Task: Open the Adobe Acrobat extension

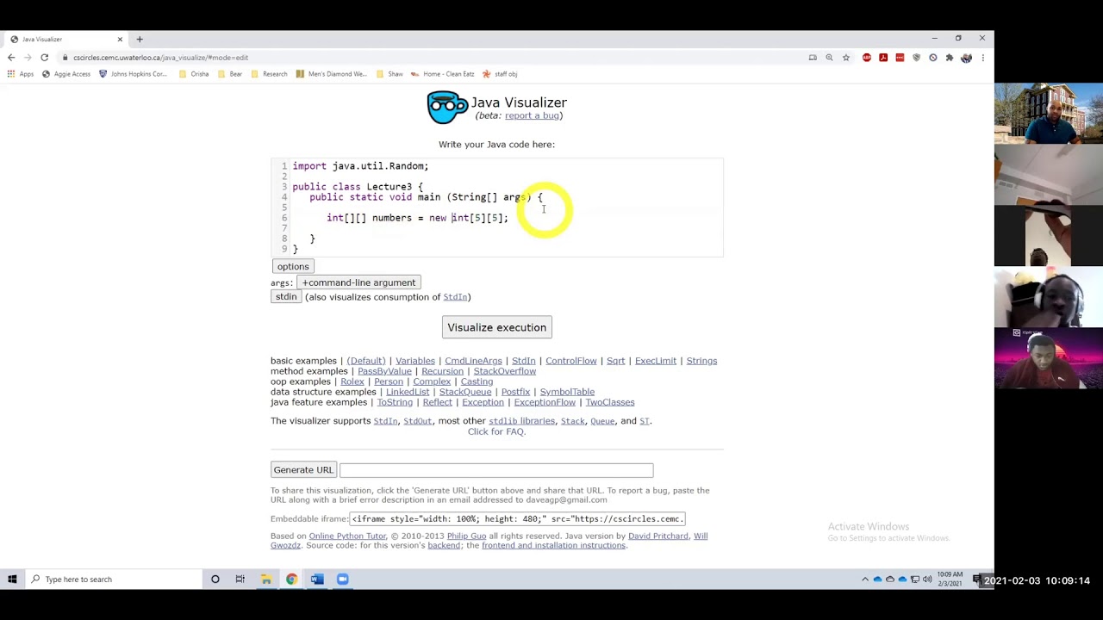Action: coord(883,58)
